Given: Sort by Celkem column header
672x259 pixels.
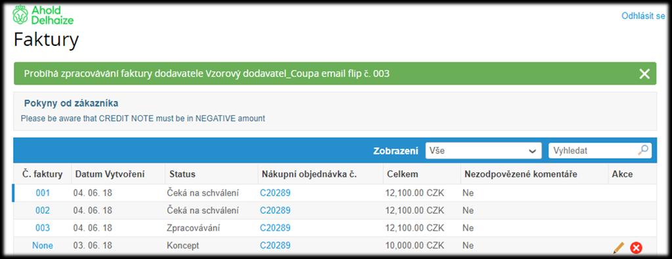Looking at the screenshot, I should pos(402,174).
